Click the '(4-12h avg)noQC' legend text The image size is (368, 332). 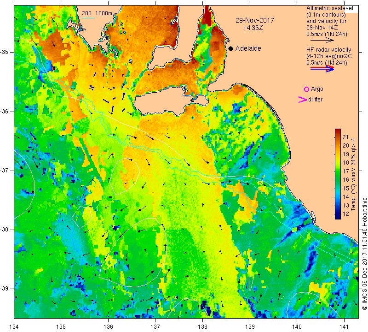[329, 56]
